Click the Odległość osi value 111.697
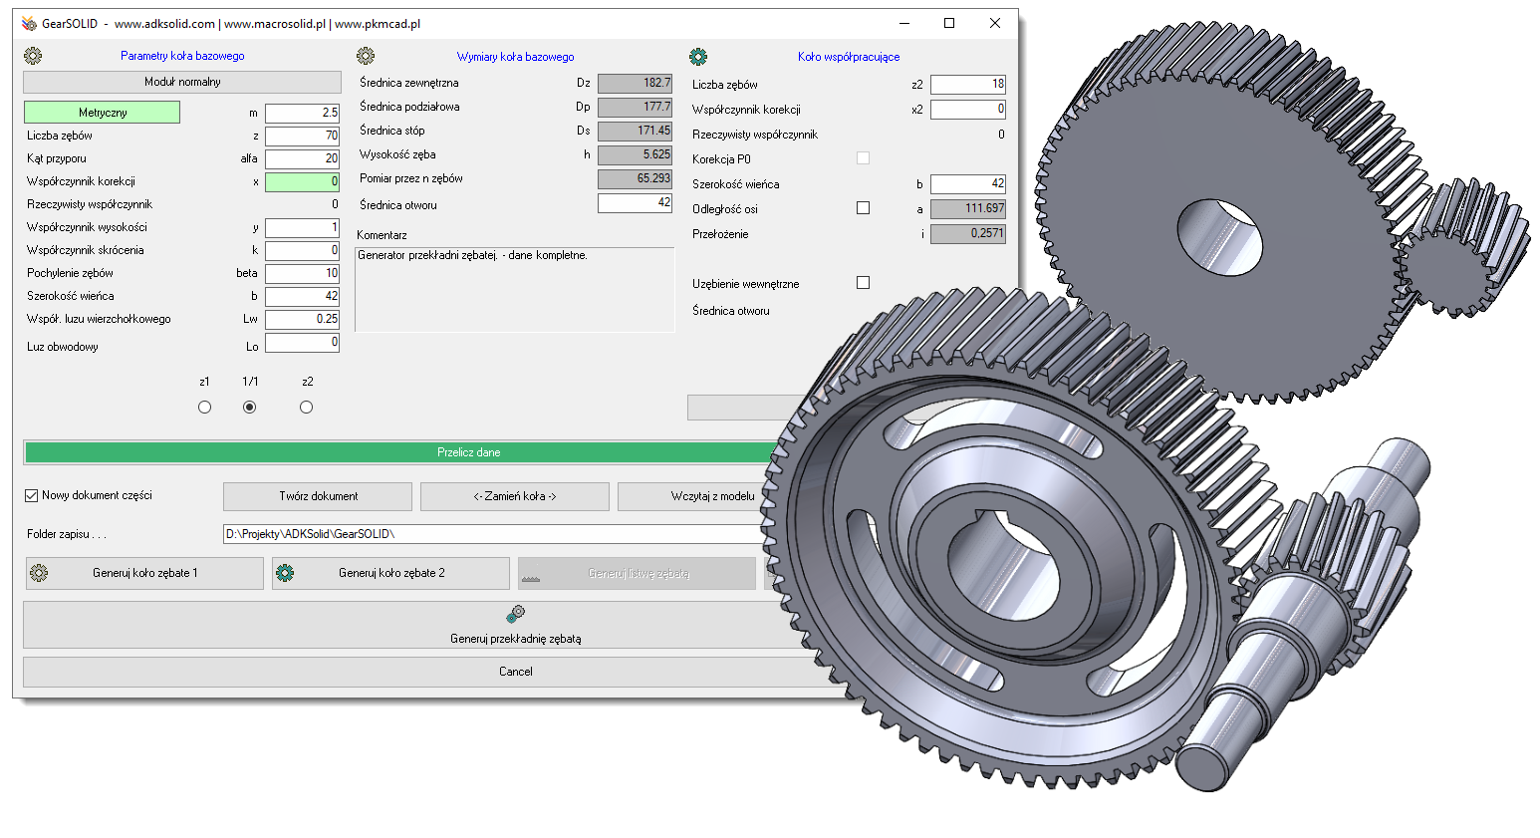Image resolution: width=1540 pixels, height=838 pixels. coord(968,208)
